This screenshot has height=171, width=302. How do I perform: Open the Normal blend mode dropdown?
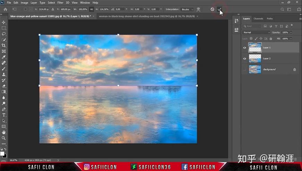coord(257,32)
